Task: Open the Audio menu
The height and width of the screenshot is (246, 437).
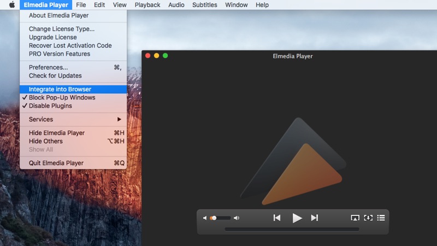Action: (176, 5)
